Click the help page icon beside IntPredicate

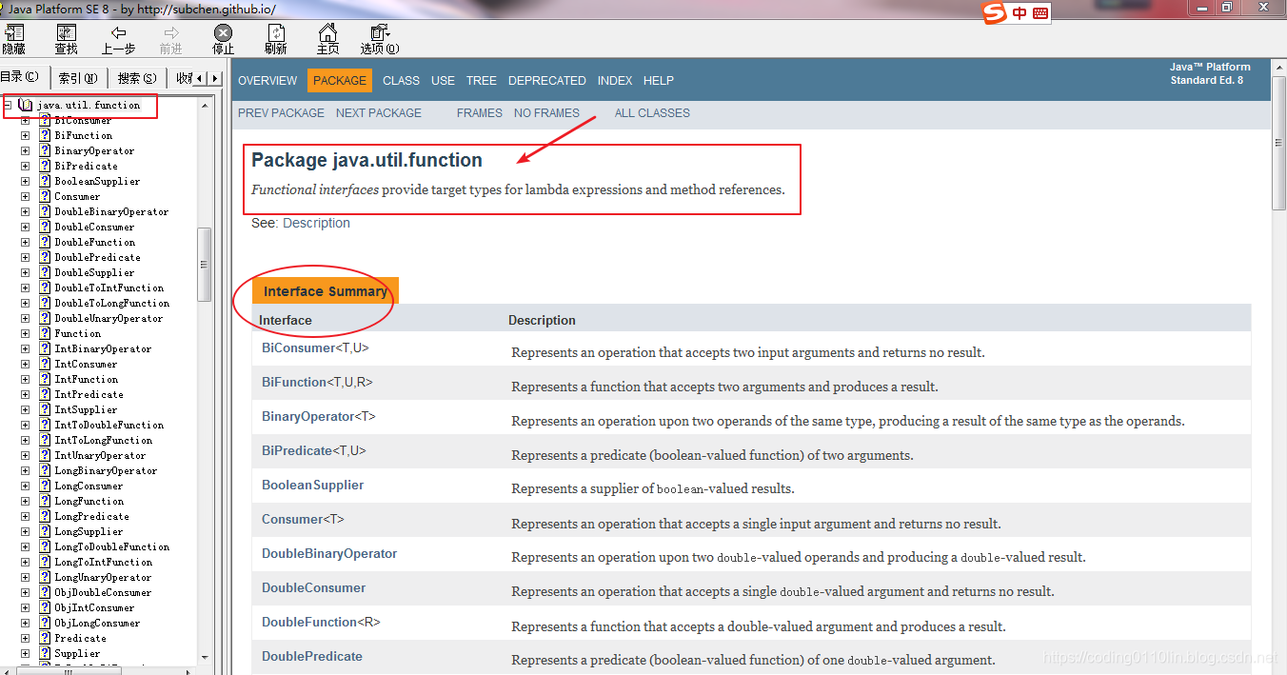point(45,394)
